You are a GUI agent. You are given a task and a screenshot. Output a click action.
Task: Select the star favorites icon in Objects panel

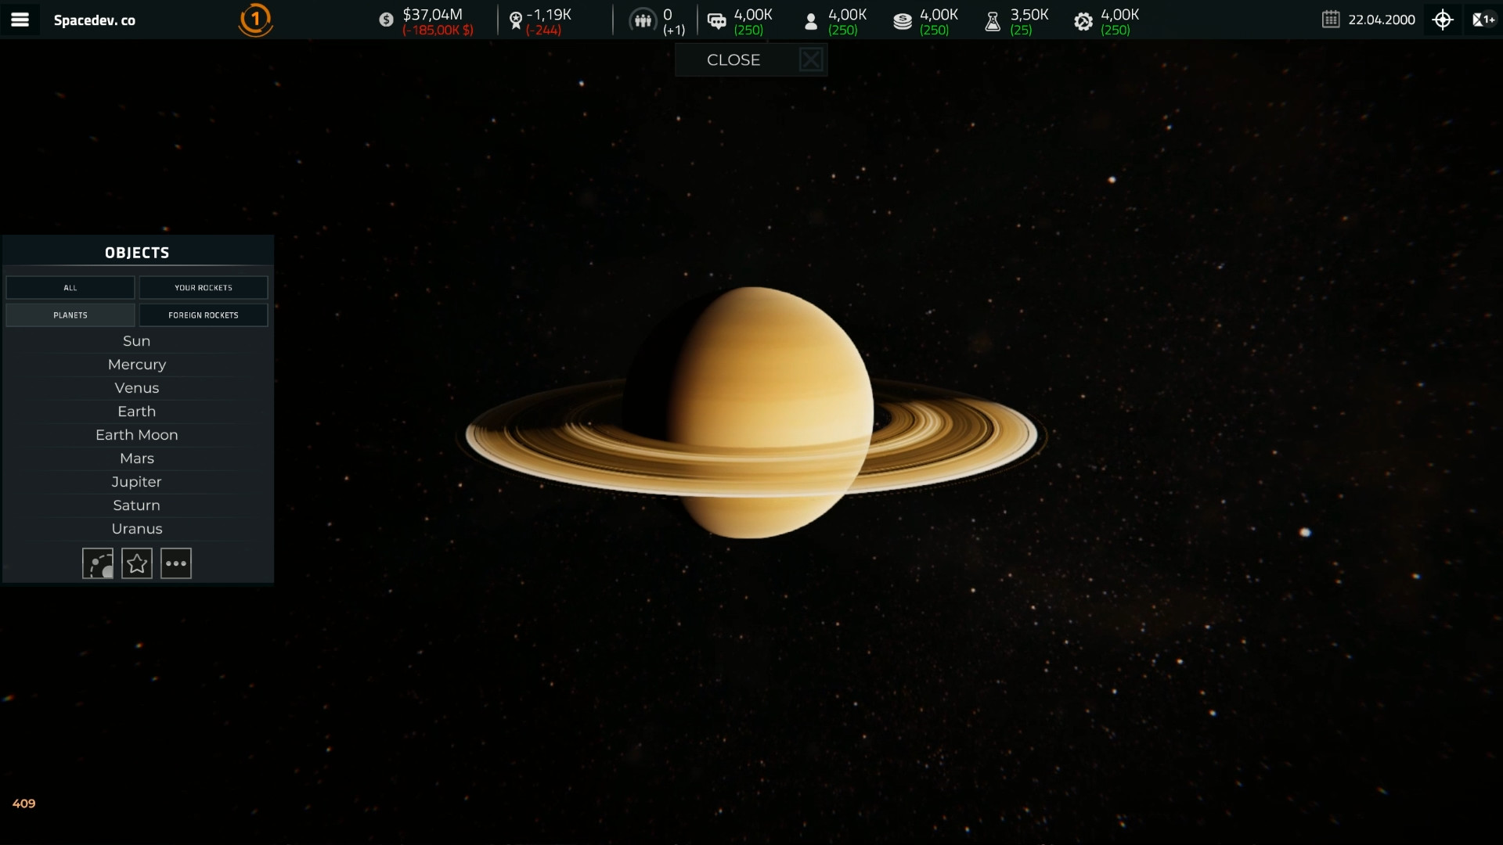coord(137,563)
